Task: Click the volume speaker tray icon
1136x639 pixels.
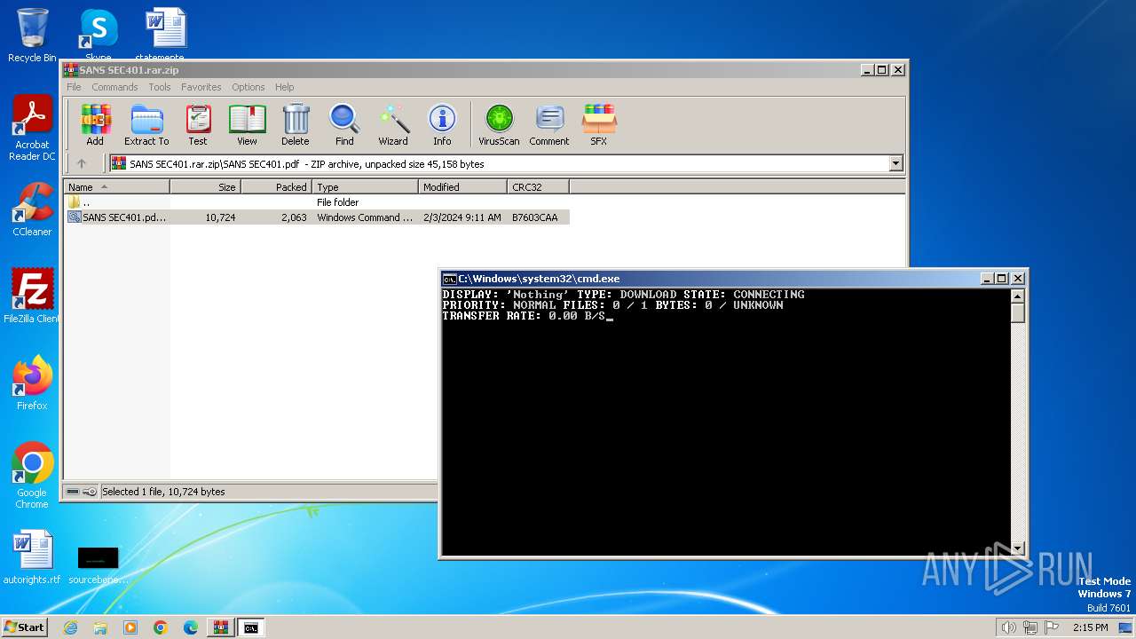Action: tap(1008, 627)
